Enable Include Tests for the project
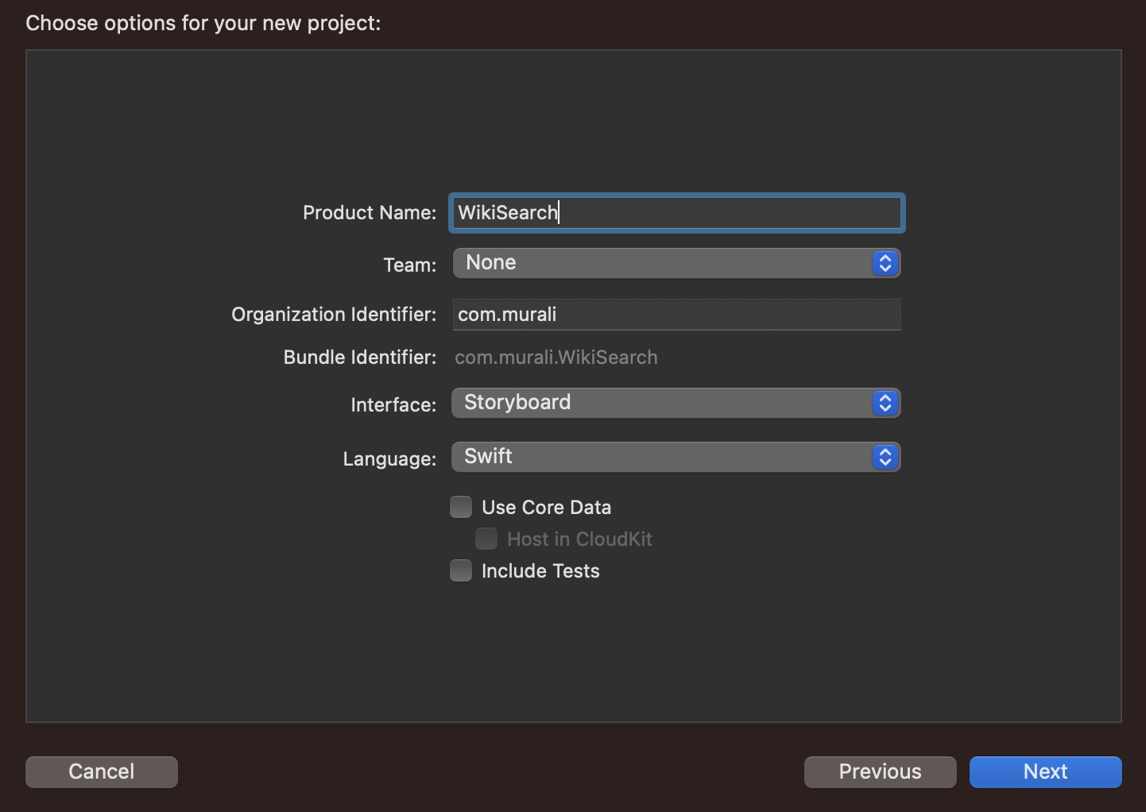This screenshot has width=1146, height=812. (x=461, y=570)
